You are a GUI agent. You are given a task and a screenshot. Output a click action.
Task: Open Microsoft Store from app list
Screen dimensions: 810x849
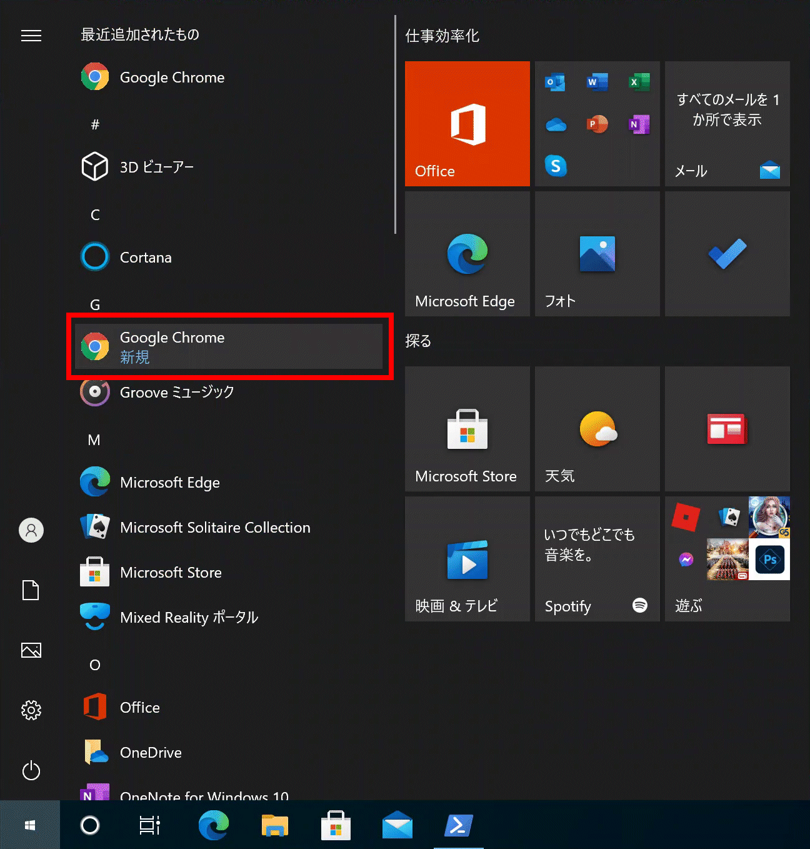coord(228,572)
